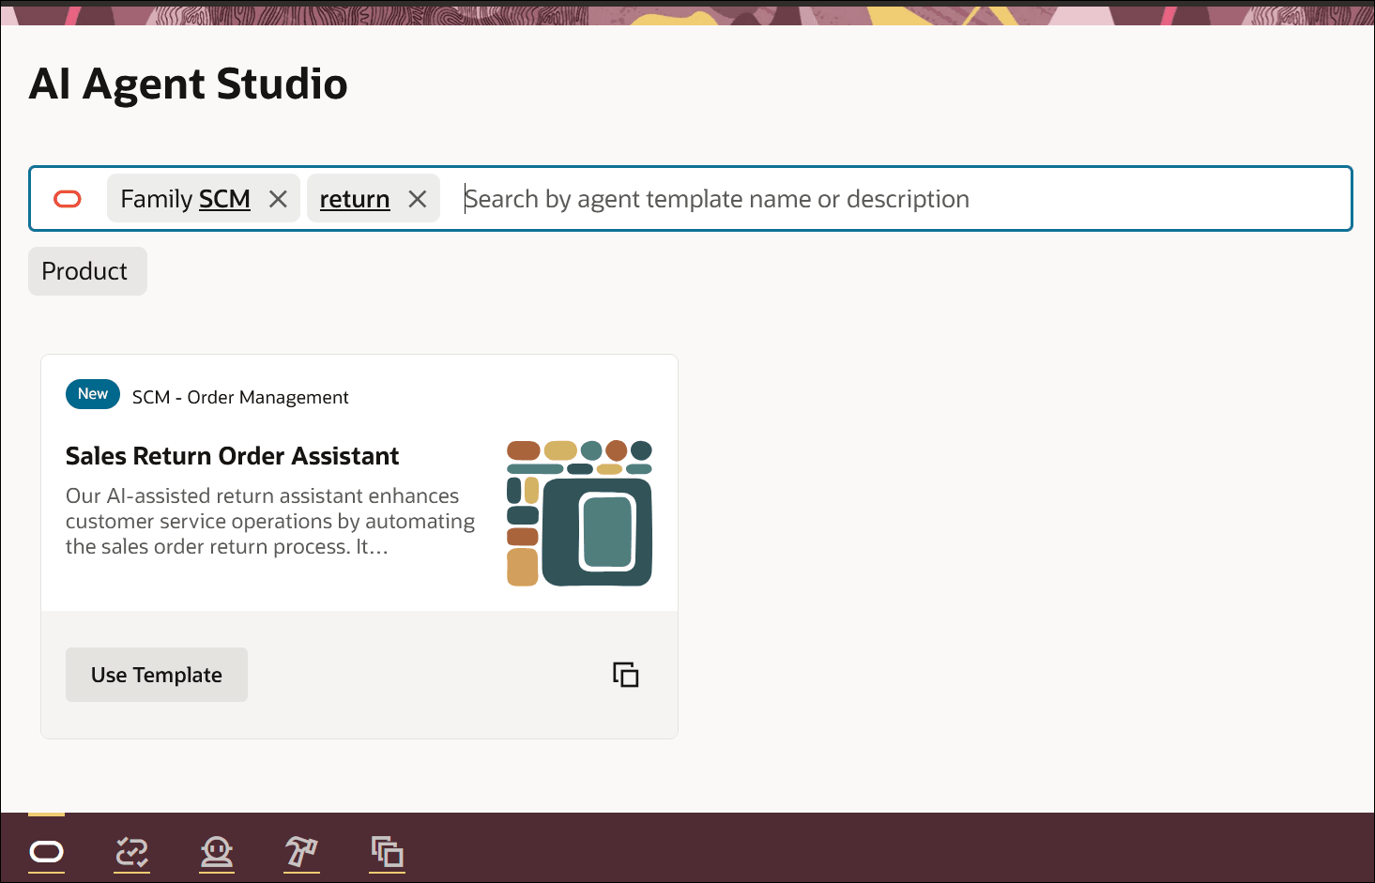This screenshot has width=1375, height=883.
Task: Edit the return filter keyword
Action: (x=354, y=198)
